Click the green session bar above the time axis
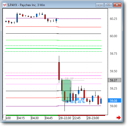 pyautogui.click(x=32, y=115)
